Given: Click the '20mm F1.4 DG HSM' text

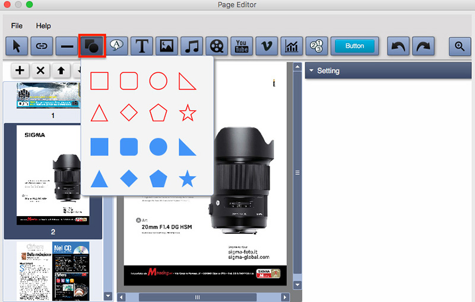Looking at the screenshot, I should pyautogui.click(x=167, y=227).
